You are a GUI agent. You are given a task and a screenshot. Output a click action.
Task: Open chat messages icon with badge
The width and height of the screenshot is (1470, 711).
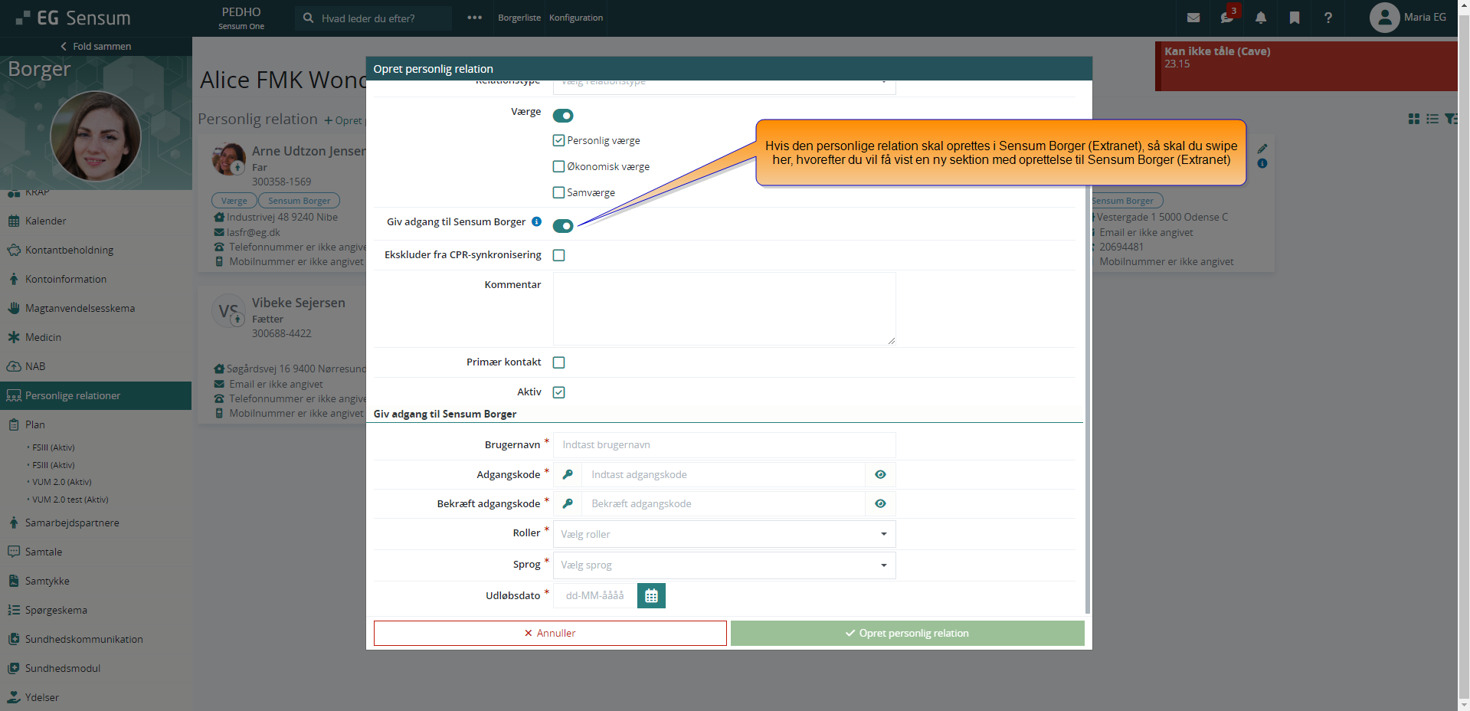(1226, 18)
